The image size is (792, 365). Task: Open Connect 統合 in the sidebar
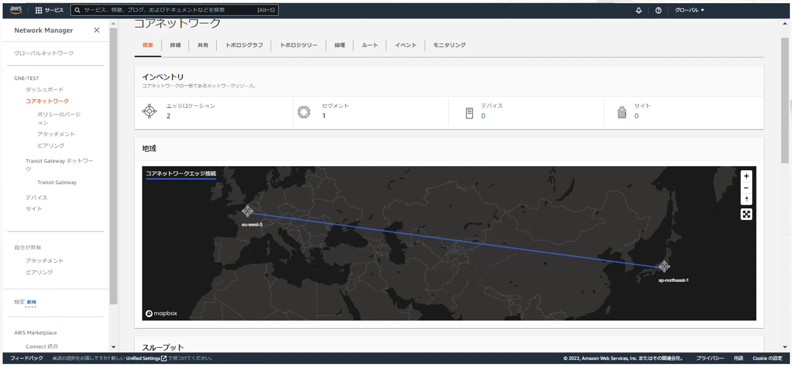[42, 346]
